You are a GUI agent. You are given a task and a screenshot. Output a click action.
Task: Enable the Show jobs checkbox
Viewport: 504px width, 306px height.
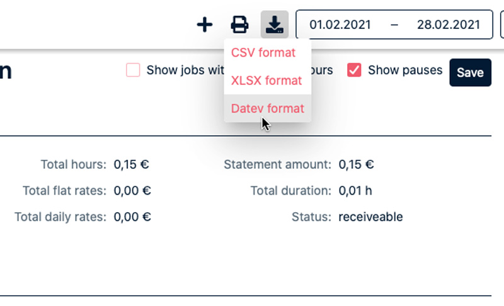[x=133, y=70]
